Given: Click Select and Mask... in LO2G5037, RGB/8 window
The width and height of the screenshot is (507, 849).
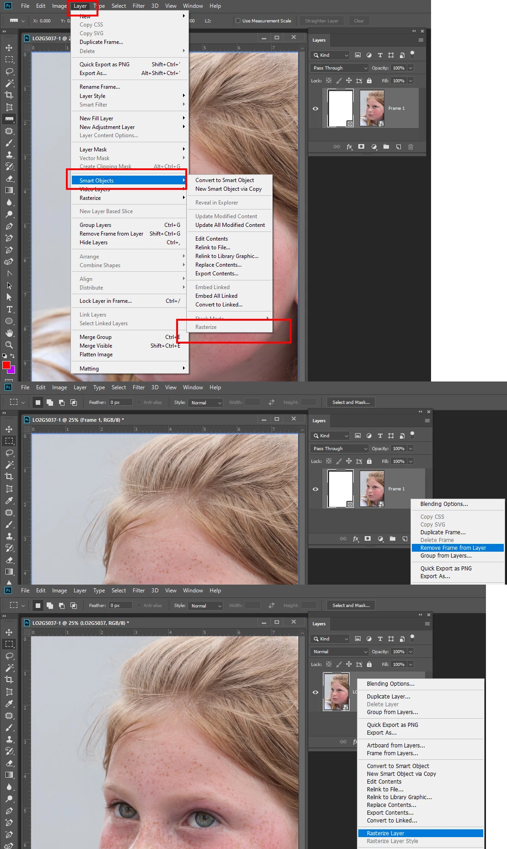Looking at the screenshot, I should tap(351, 606).
